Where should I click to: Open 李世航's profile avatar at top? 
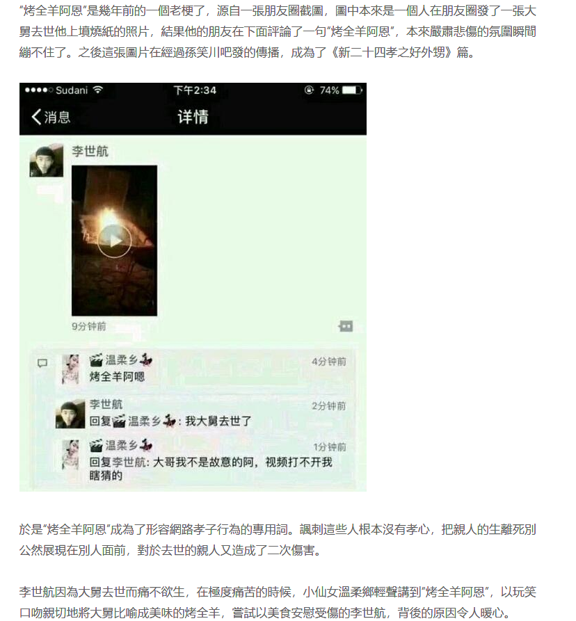click(x=47, y=160)
